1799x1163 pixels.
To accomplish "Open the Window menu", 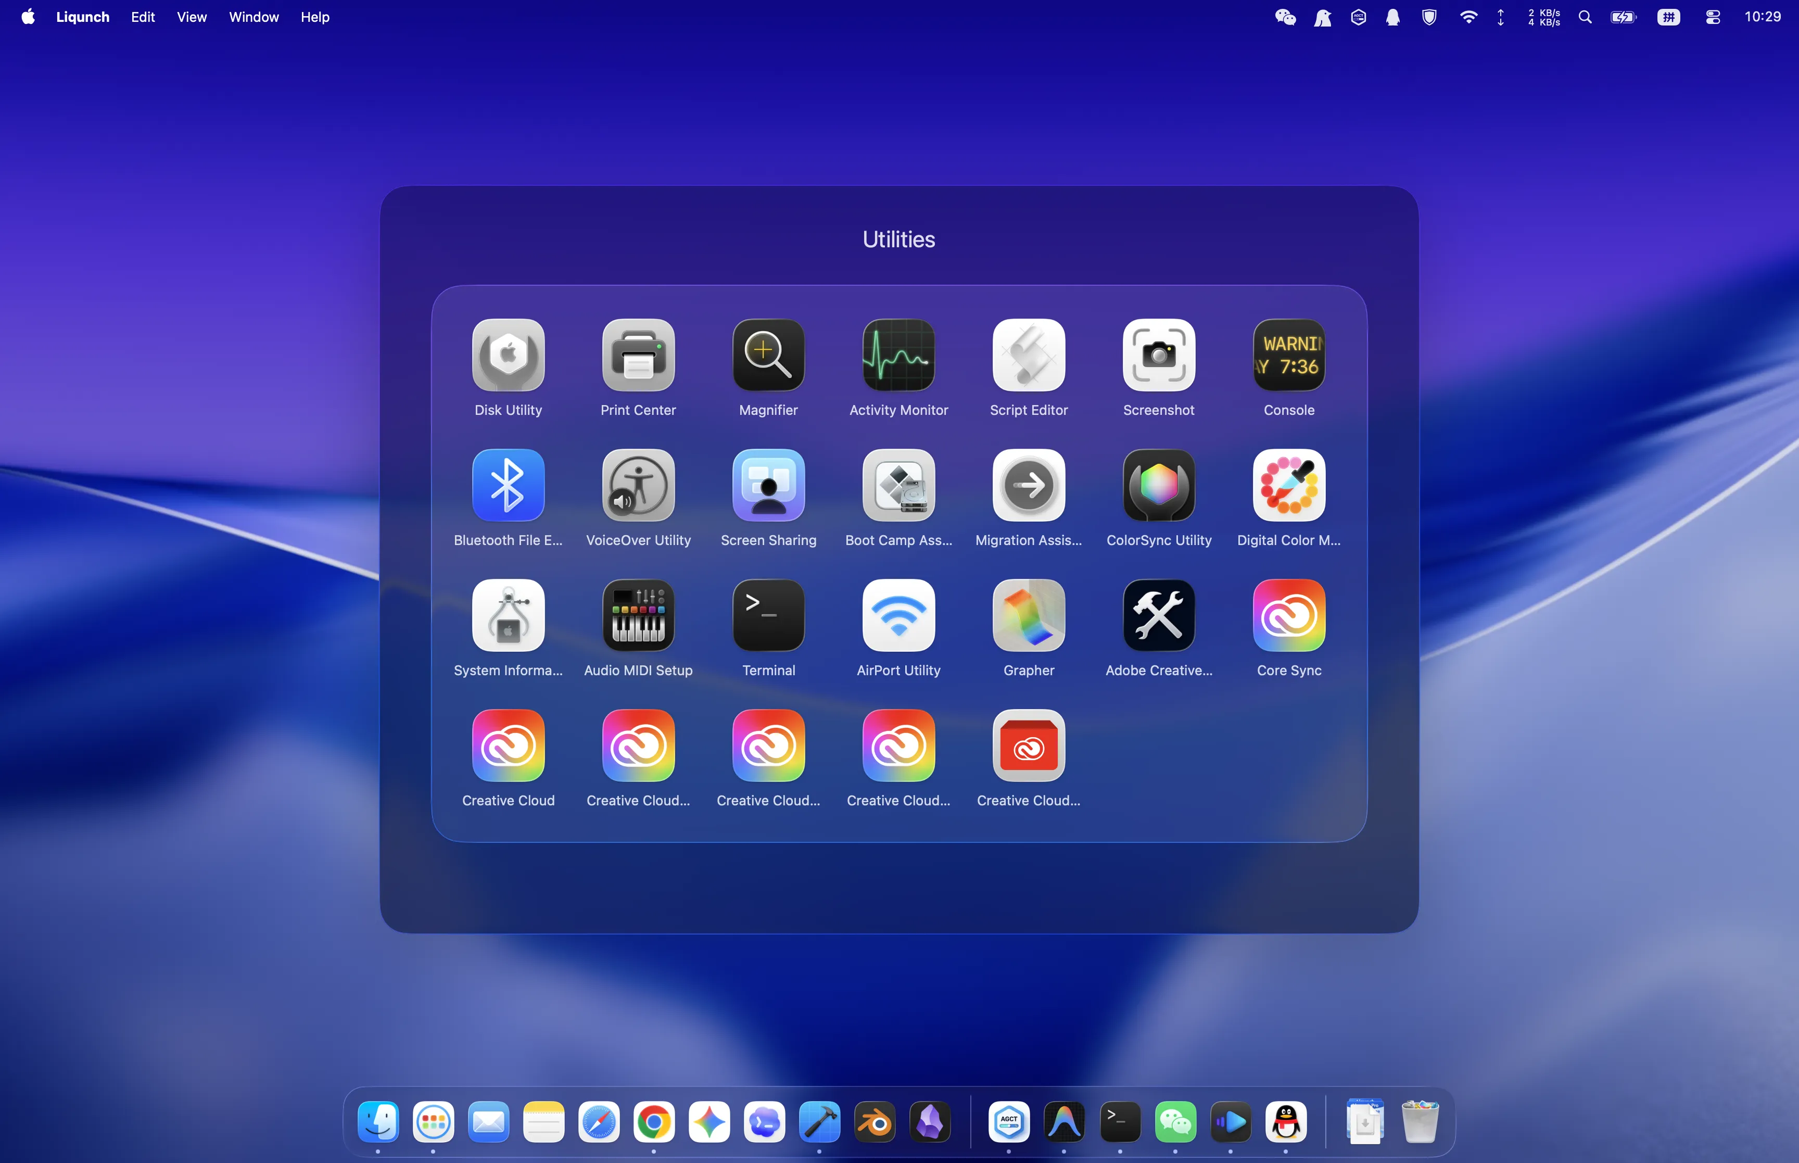I will (x=254, y=17).
